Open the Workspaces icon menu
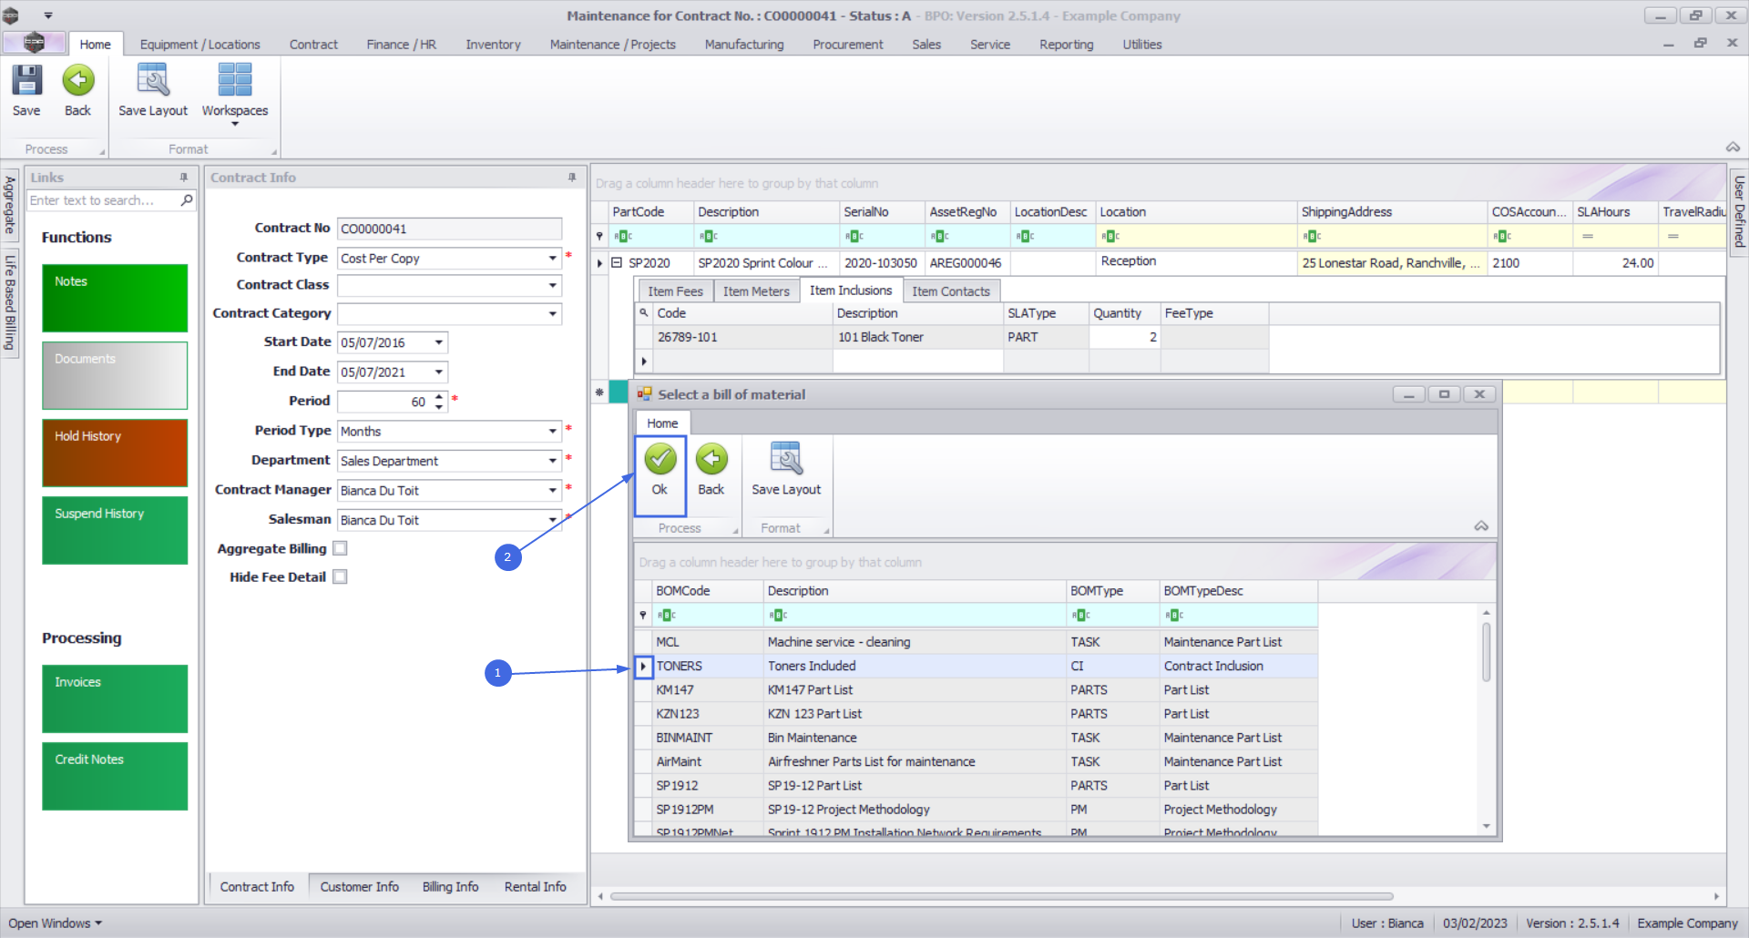 234,81
